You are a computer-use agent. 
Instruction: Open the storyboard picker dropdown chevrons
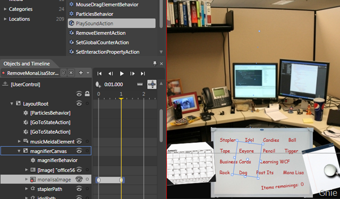click(63, 73)
